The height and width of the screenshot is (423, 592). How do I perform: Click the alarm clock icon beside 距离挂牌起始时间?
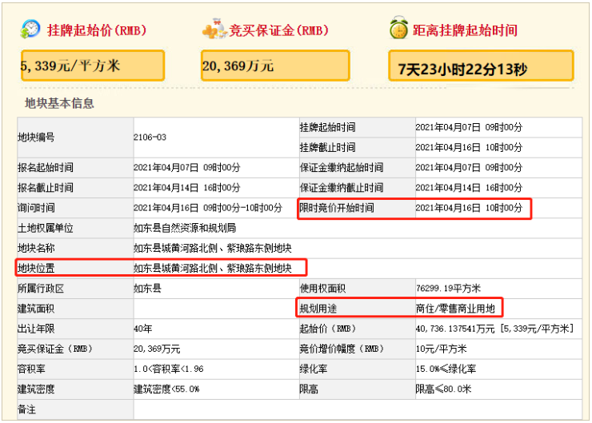398,28
